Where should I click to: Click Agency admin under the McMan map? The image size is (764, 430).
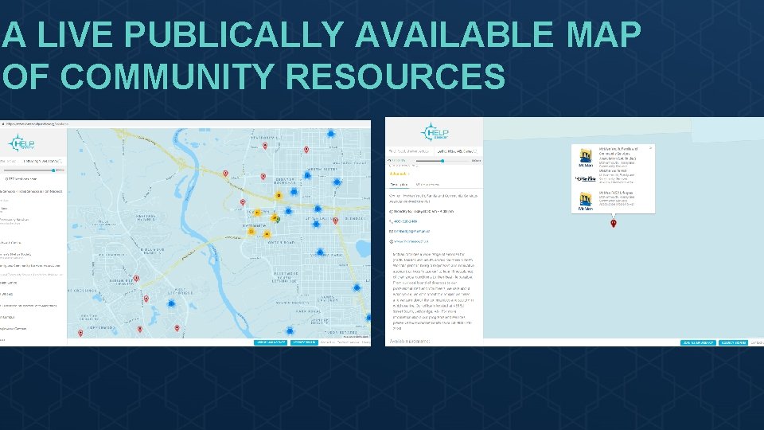733,342
